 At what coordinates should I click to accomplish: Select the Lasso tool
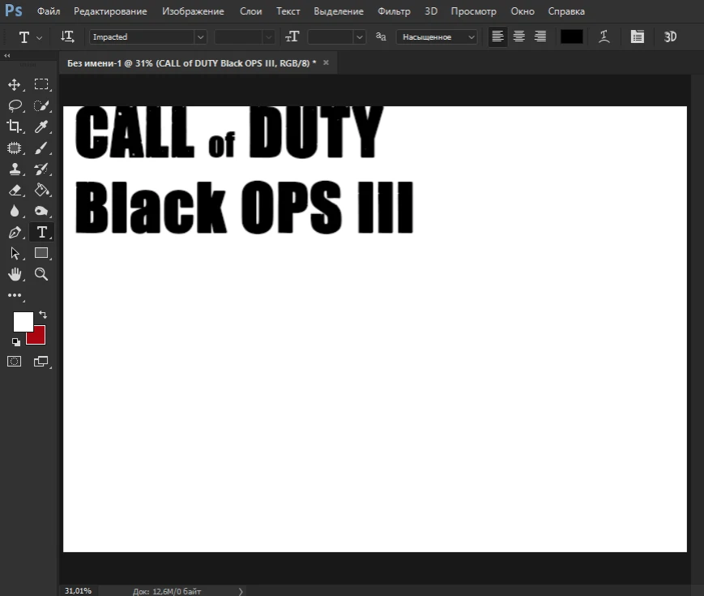coord(15,105)
